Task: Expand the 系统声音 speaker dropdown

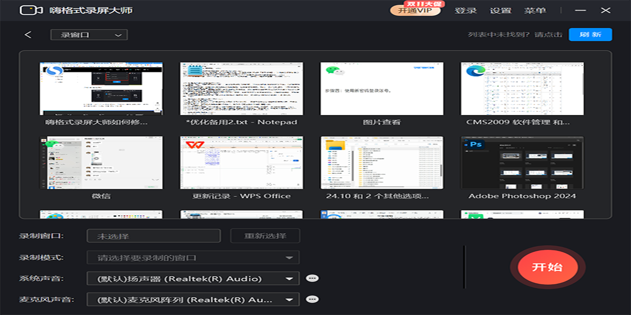Action: pos(193,279)
